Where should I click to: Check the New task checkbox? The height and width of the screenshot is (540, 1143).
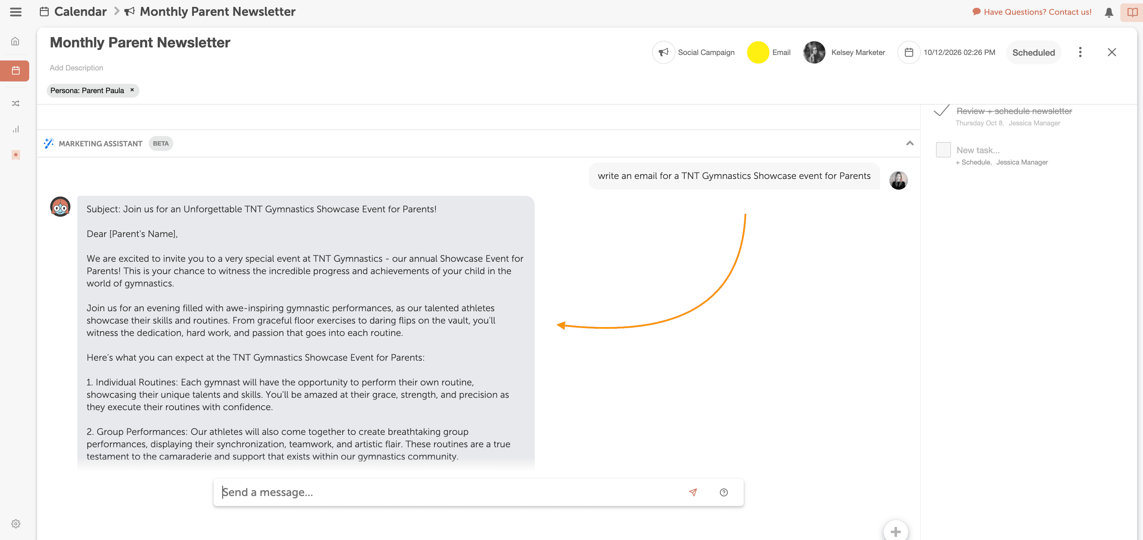click(943, 150)
